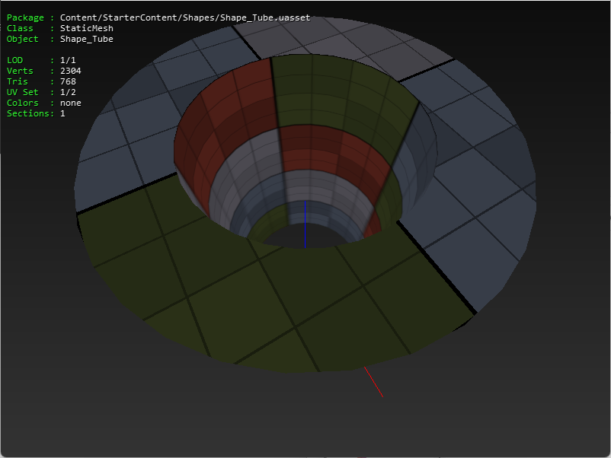The width and height of the screenshot is (611, 458).
Task: Click the Class label text
Action: [x=20, y=28]
